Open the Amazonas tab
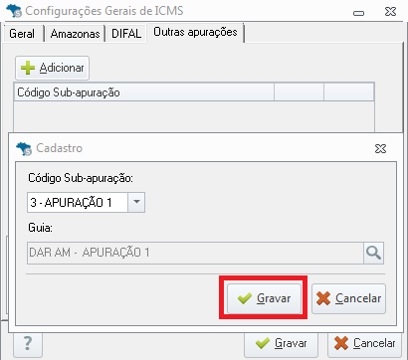This screenshot has height=360, width=408. (76, 34)
